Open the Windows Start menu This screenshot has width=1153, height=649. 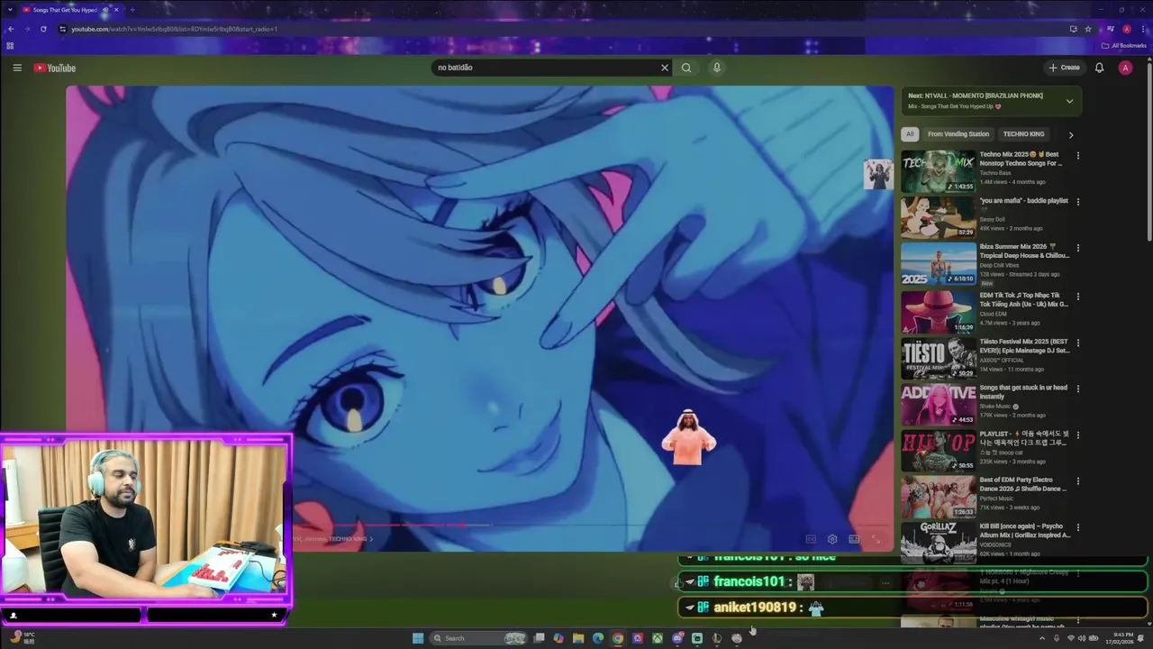[x=418, y=638]
